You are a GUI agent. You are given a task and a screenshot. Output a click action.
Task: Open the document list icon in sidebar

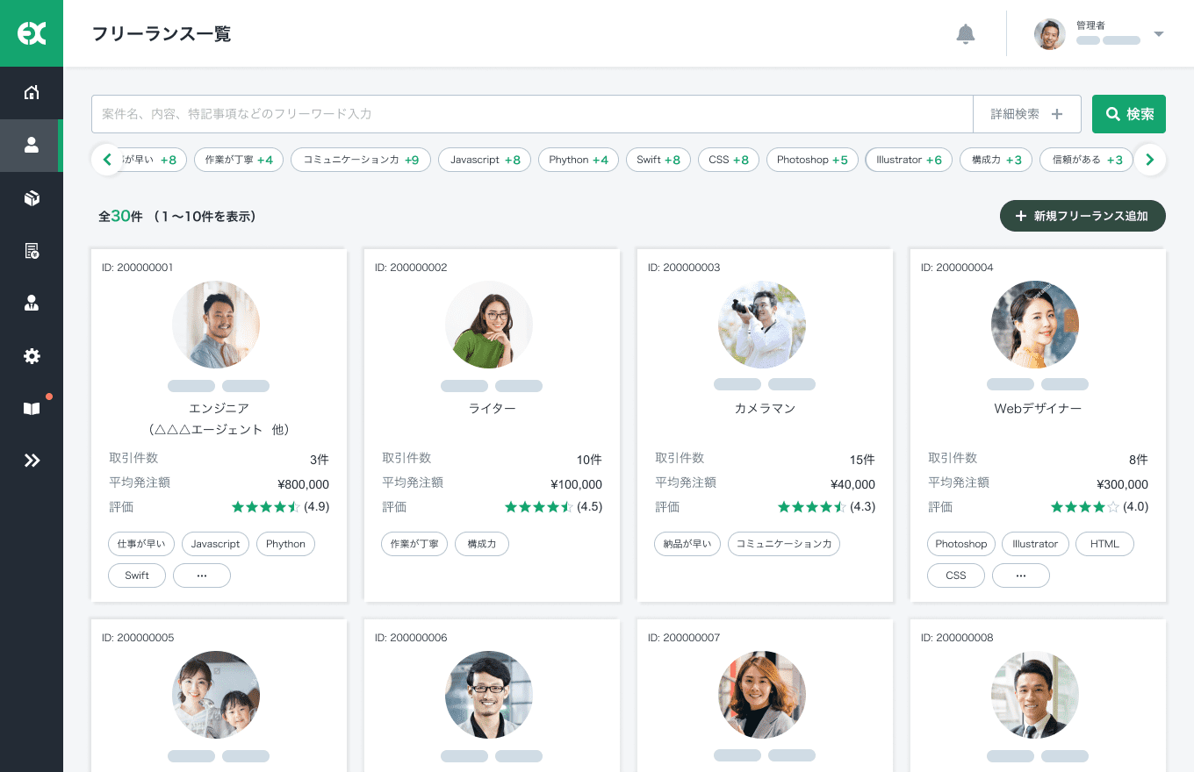[x=32, y=251]
